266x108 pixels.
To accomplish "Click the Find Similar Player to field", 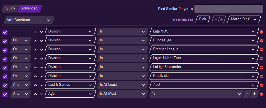I will 229,9.
